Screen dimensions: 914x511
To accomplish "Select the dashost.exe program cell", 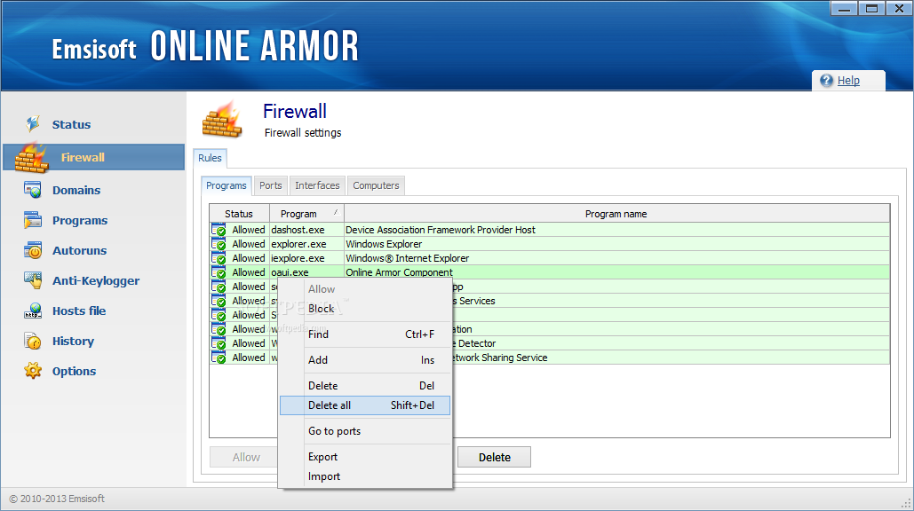I will click(x=306, y=230).
